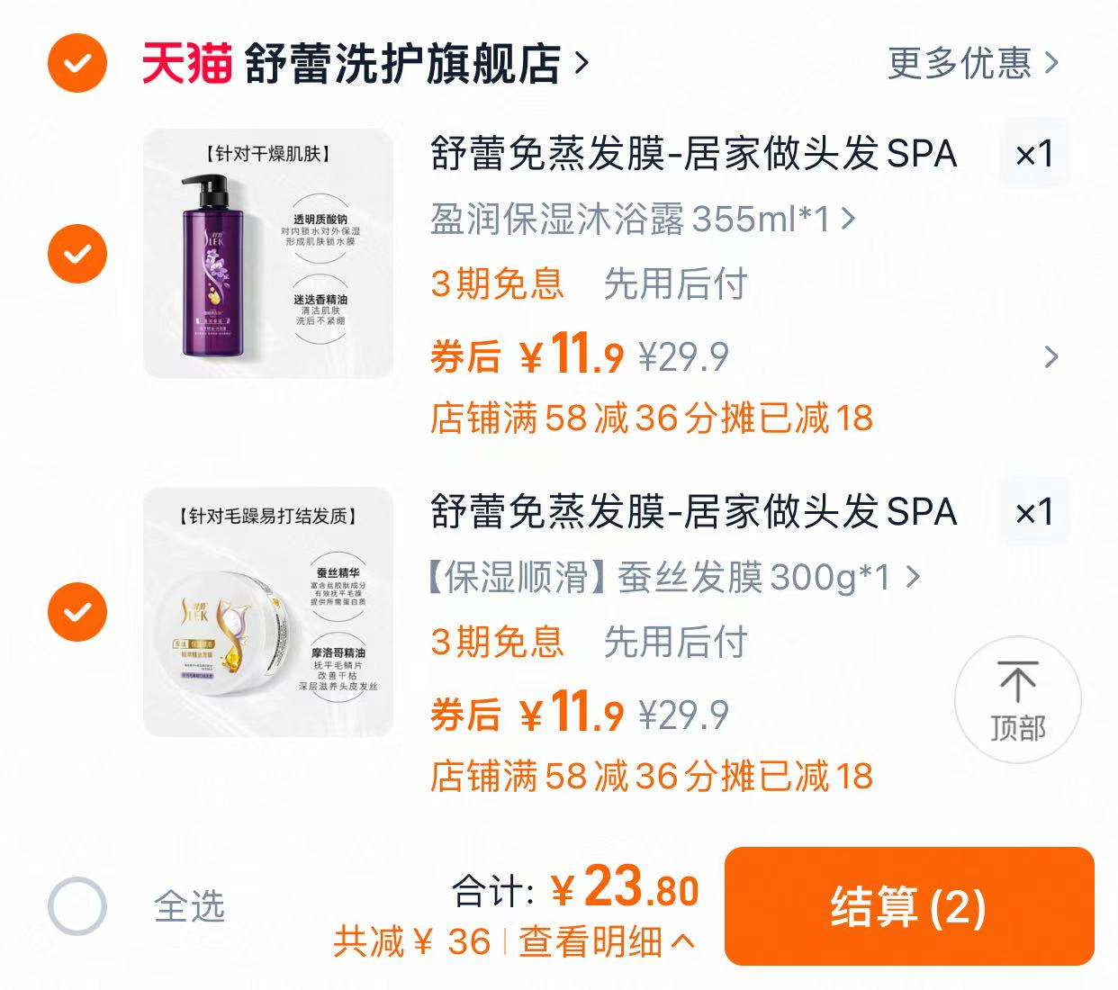The image size is (1118, 990).
Task: Click the 顶部 back-to-top icon
Action: 1018,700
